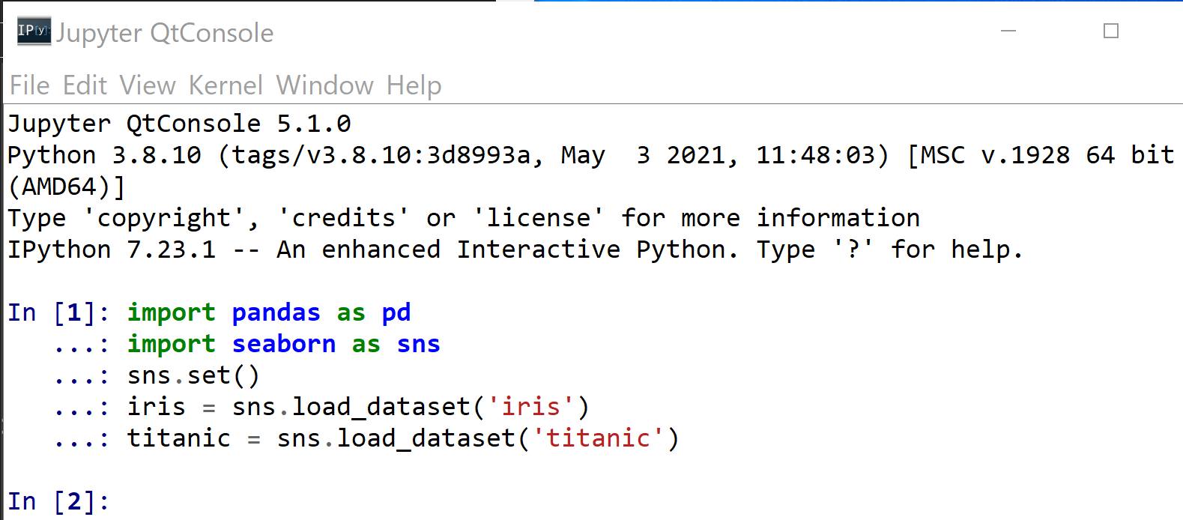Click the In [1] prompt label
1183x520 pixels.
[58, 312]
